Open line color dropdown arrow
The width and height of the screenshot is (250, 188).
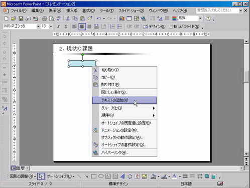pos(169,176)
